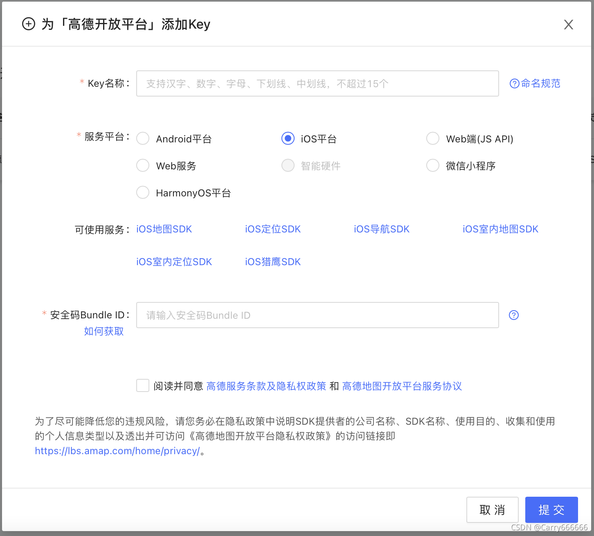The height and width of the screenshot is (536, 594).
Task: Open the iOS地图SDK link
Action: pyautogui.click(x=164, y=229)
